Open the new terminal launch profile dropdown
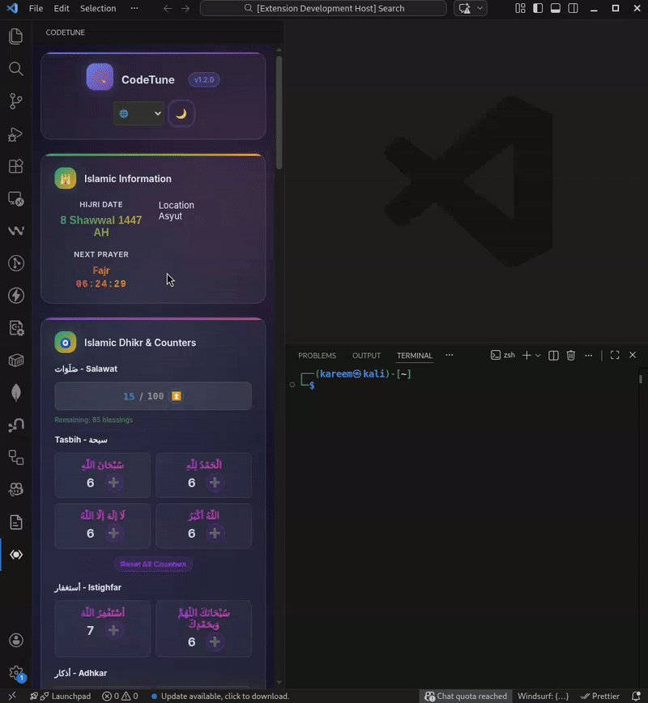The width and height of the screenshot is (648, 703). point(538,355)
